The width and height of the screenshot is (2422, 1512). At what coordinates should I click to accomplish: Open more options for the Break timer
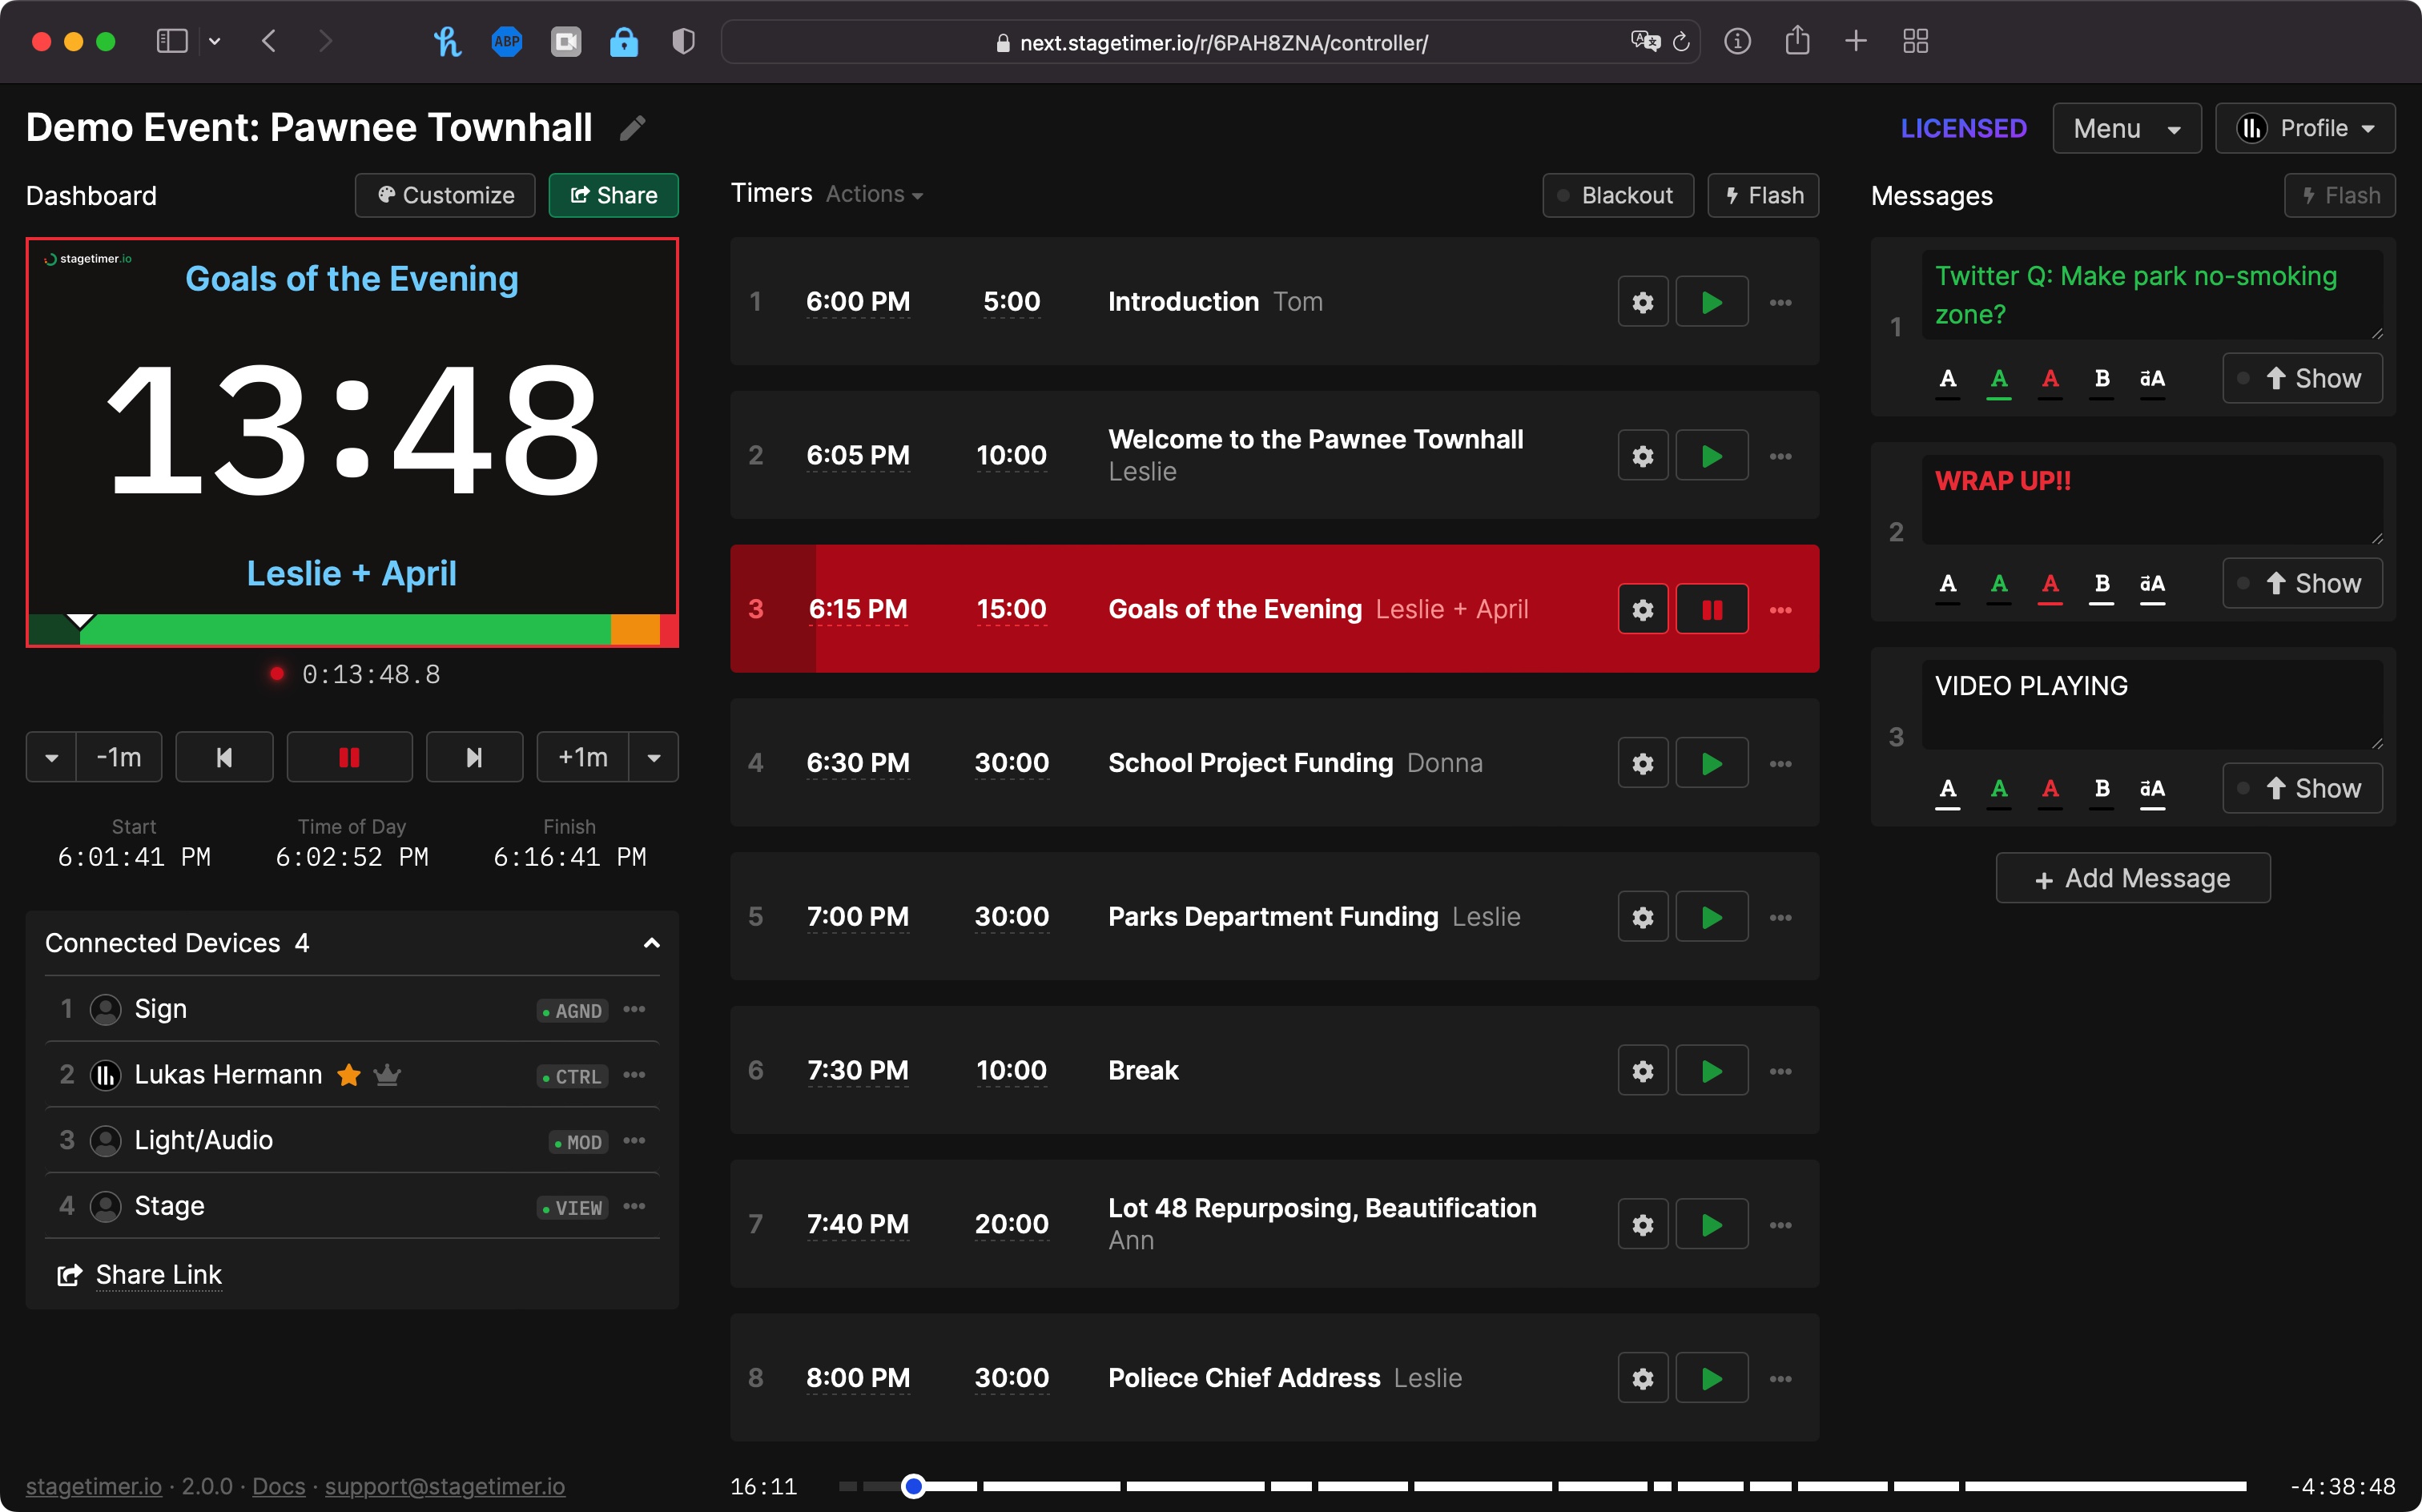point(1780,1071)
